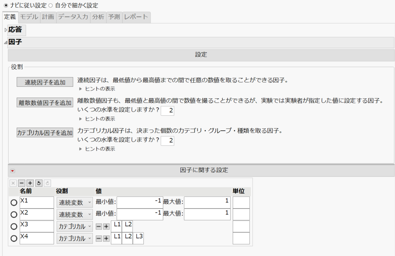The image size is (395, 256).
Task: Click the minus icon to remove a factor row
Action: click(21, 183)
